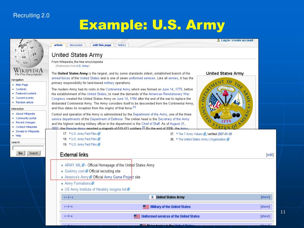Click external icon after Army Organization reference

coord(228,140)
